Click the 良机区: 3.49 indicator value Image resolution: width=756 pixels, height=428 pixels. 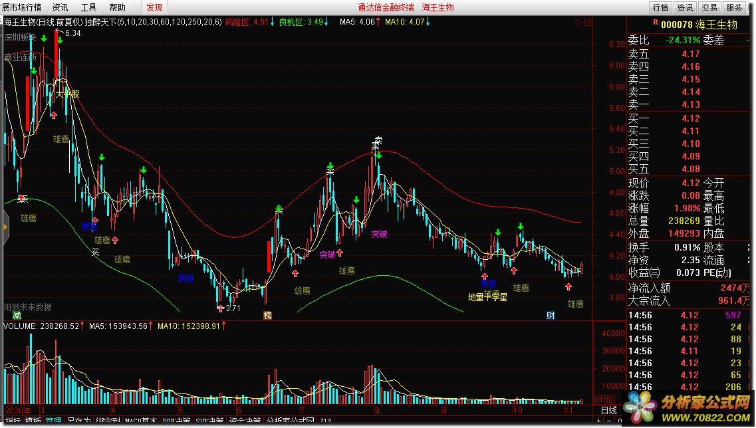[301, 22]
